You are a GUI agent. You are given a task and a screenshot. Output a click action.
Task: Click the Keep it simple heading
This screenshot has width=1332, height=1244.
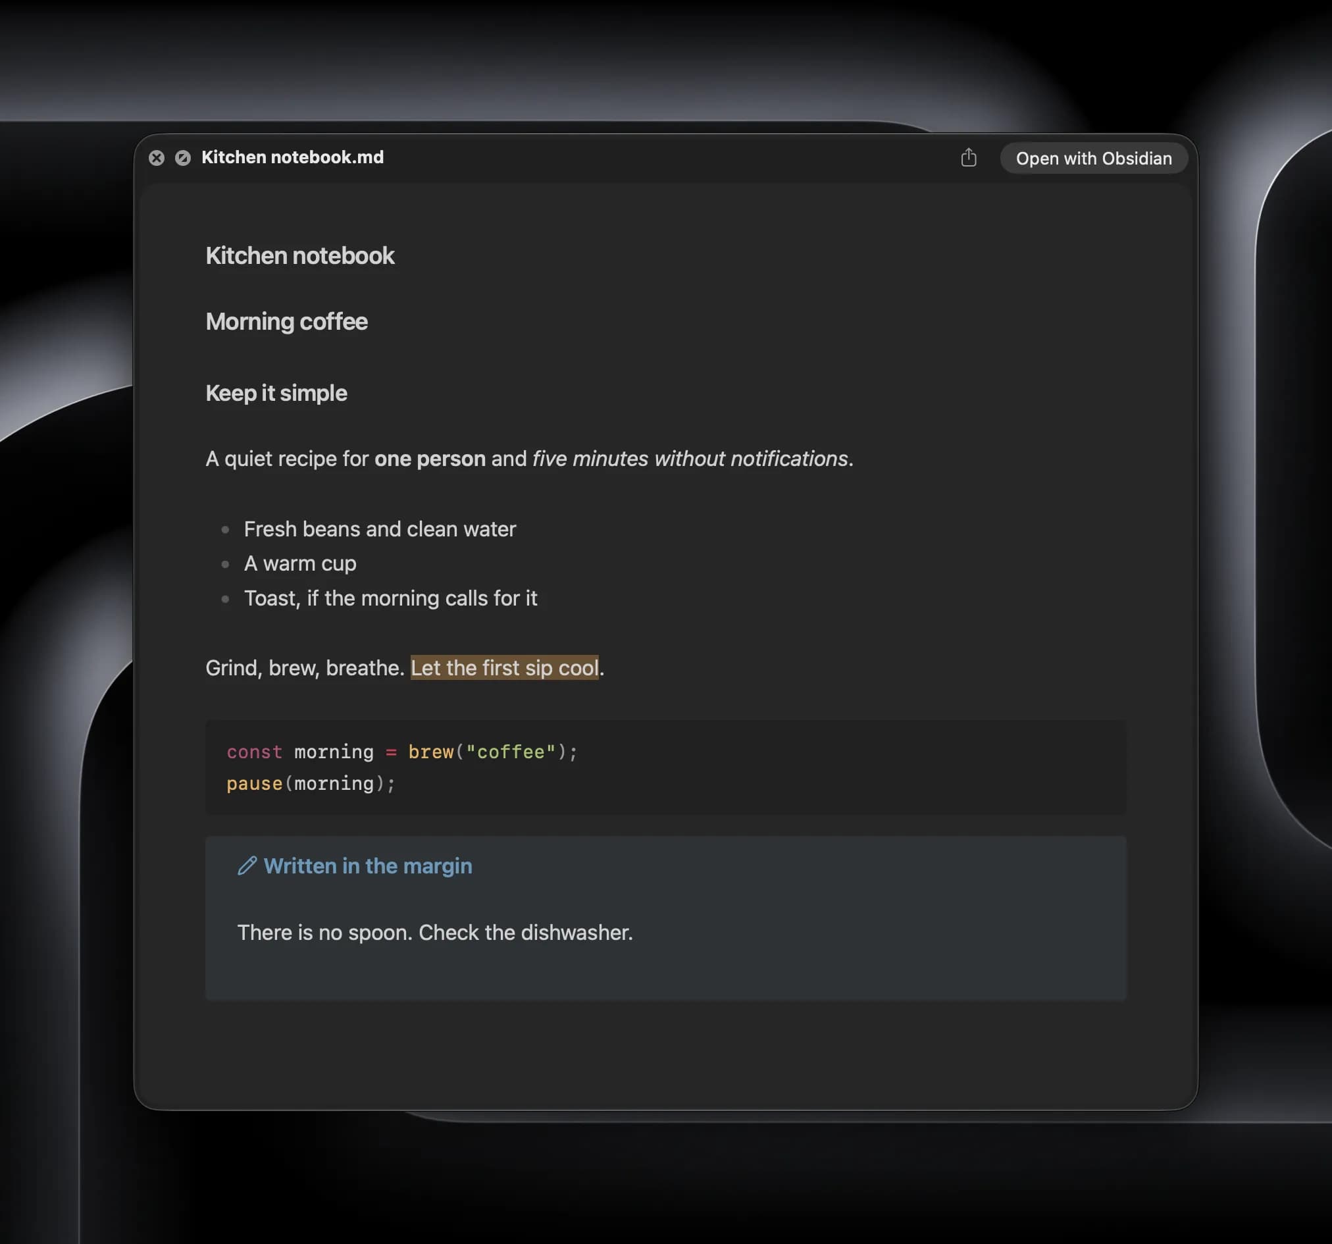[276, 393]
